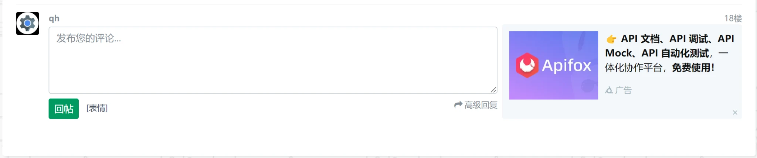Submit reply with the green 回帖 button

point(64,109)
